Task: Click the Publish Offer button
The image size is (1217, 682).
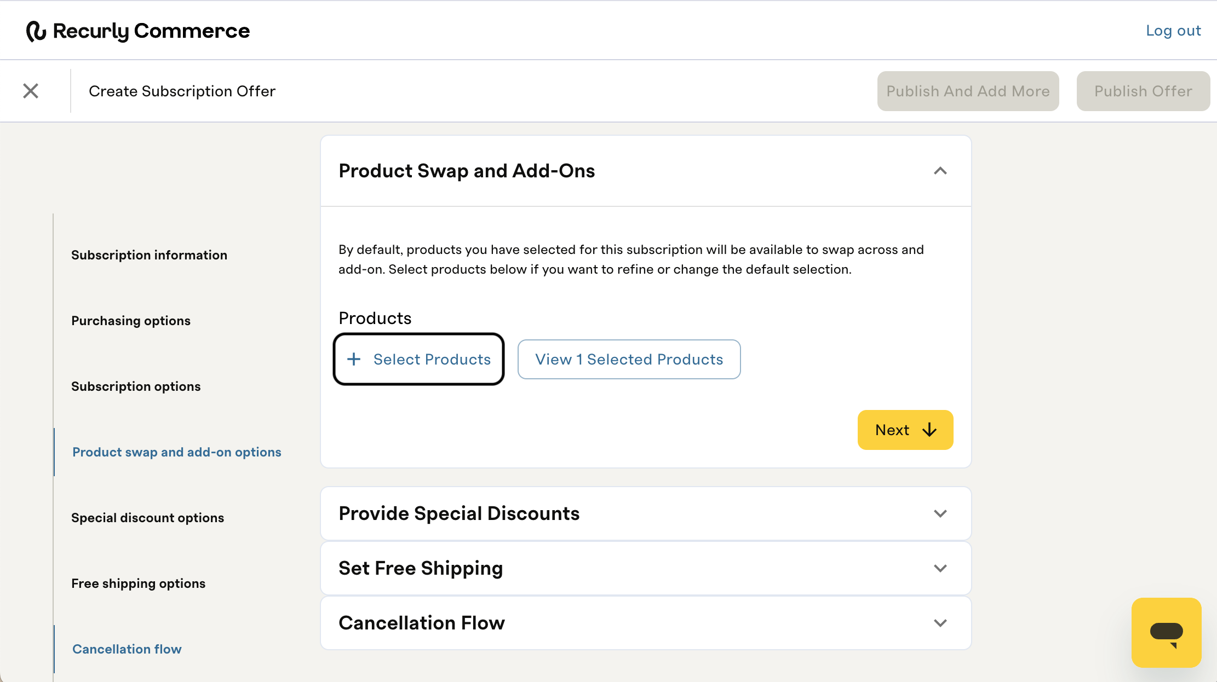Action: click(1143, 91)
